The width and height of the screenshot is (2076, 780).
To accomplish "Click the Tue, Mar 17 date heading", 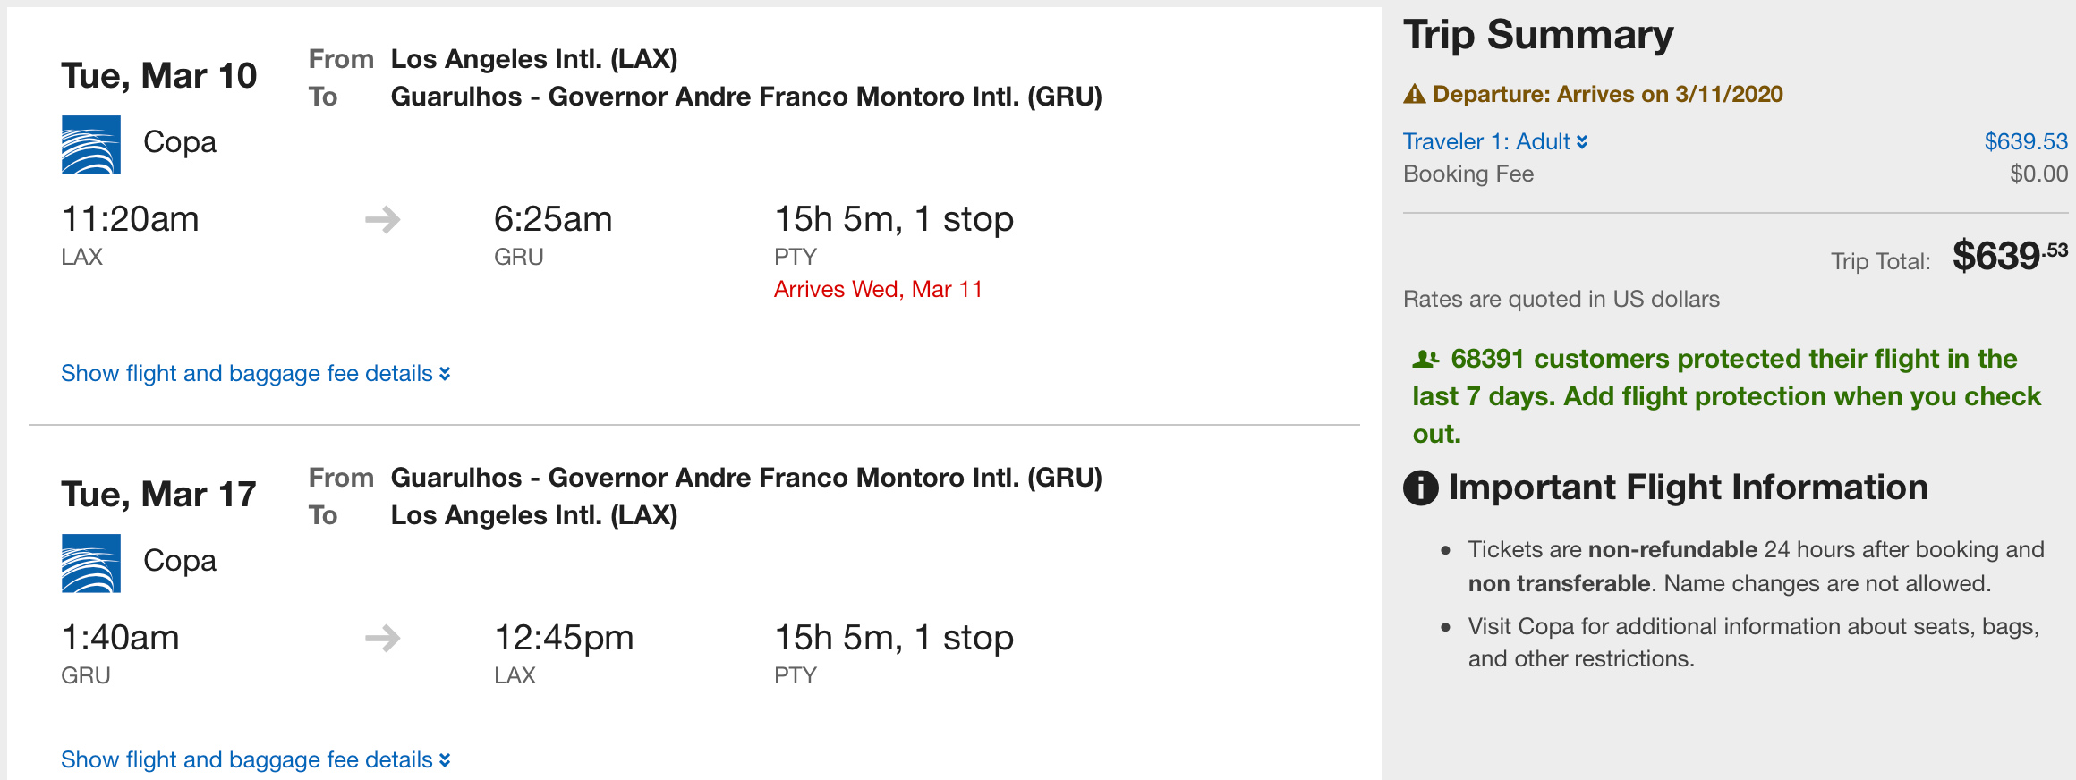I will (x=158, y=495).
